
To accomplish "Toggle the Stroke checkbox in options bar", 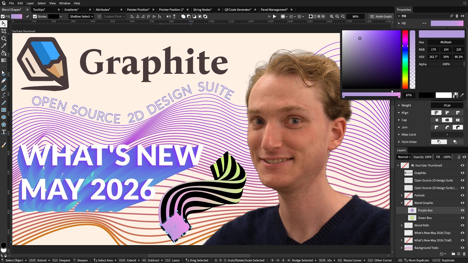I will click(35, 16).
